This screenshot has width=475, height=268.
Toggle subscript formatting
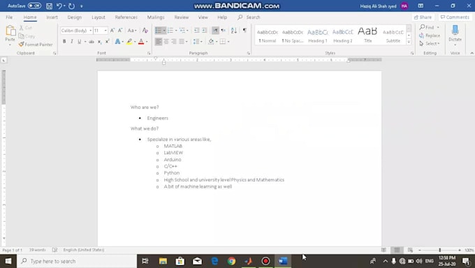(100, 42)
